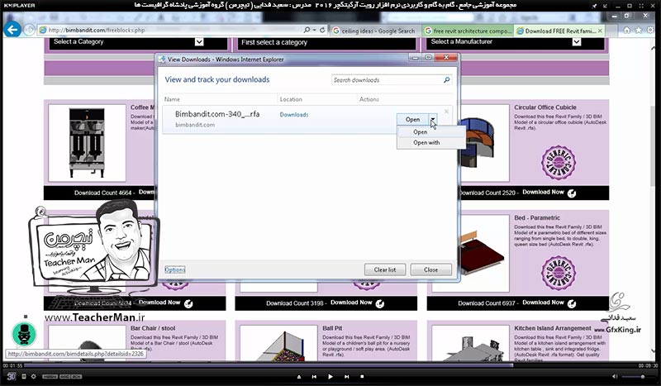Click the KMPlayer eject open-file button
661x386 pixels.
[299, 376]
